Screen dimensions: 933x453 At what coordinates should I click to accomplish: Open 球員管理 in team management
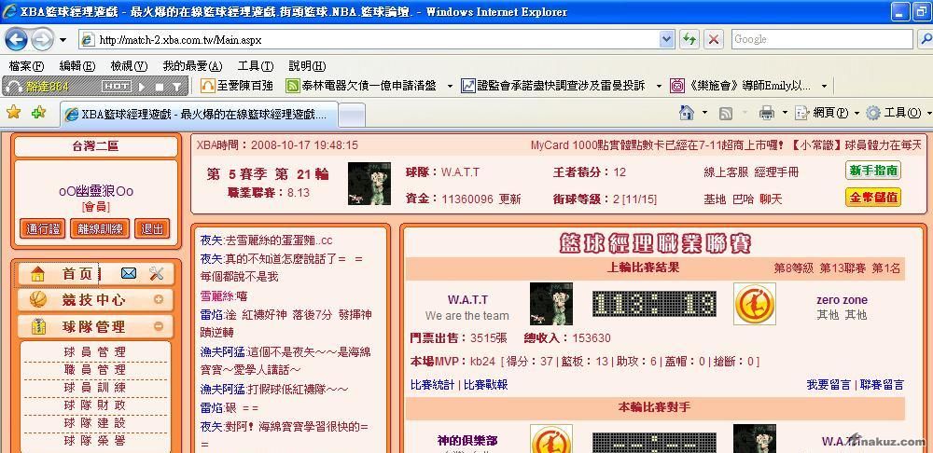click(x=95, y=352)
